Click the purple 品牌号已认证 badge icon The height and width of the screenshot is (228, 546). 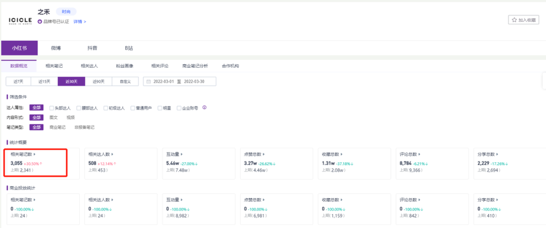[x=40, y=22]
